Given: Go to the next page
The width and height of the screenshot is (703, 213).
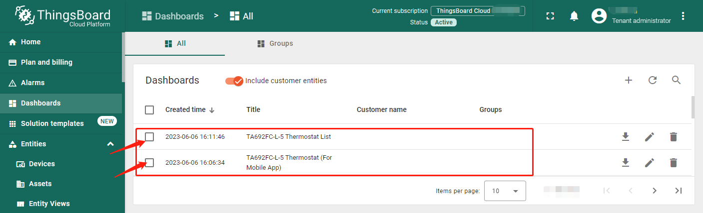Looking at the screenshot, I should click(655, 191).
